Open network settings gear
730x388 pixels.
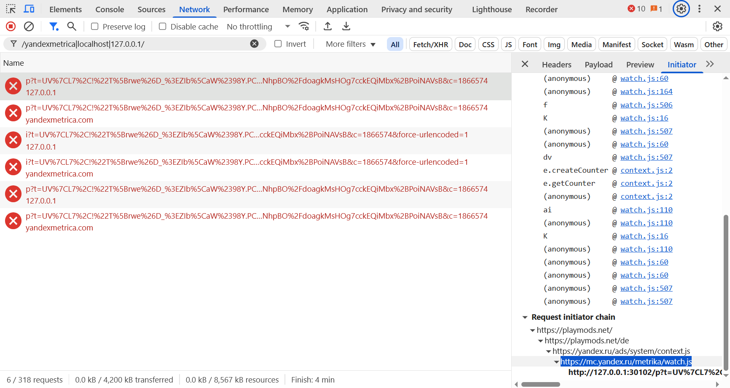click(x=717, y=26)
